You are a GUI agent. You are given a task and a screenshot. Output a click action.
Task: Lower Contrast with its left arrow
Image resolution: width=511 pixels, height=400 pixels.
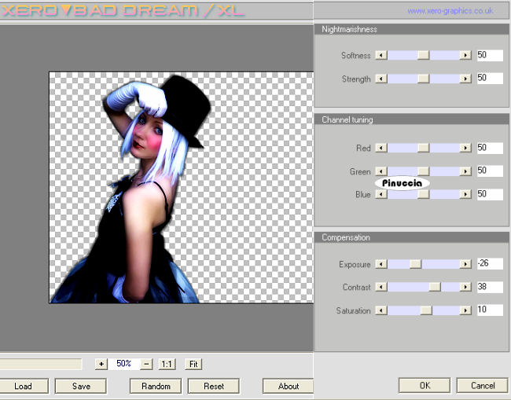pyautogui.click(x=381, y=287)
